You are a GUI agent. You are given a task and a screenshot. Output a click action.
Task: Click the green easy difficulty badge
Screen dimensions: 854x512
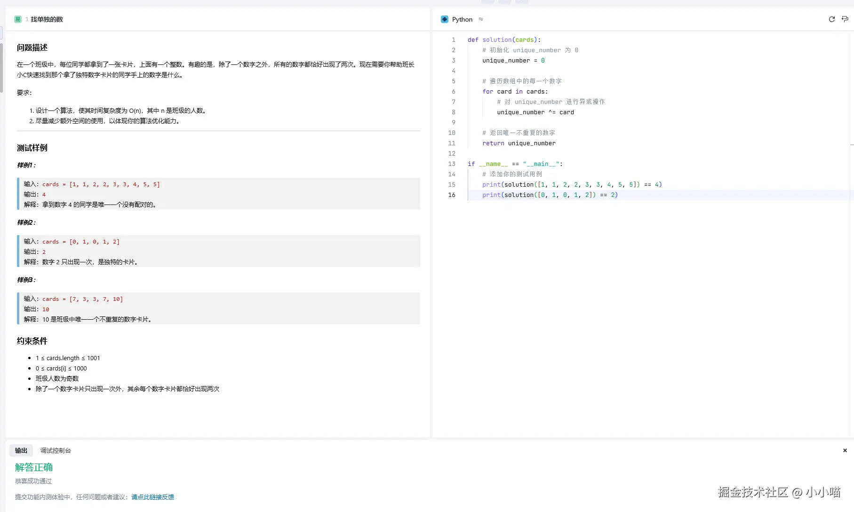coord(18,19)
